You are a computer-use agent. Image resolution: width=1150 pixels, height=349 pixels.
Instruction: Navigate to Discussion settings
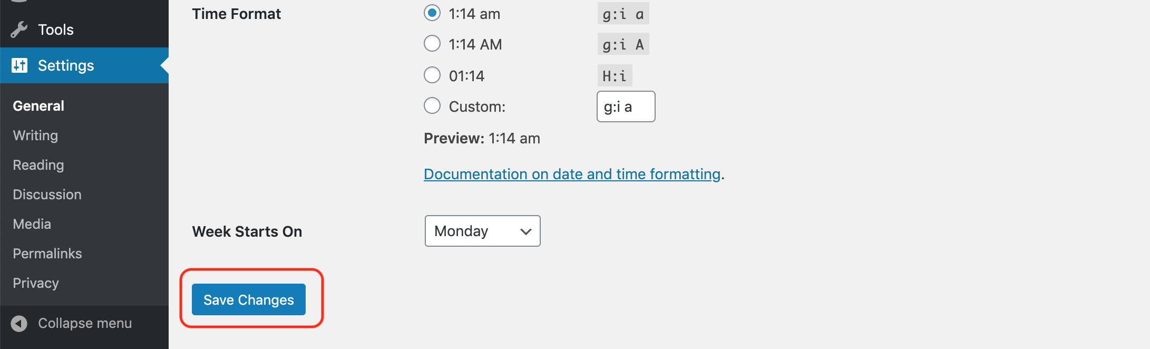tap(47, 195)
